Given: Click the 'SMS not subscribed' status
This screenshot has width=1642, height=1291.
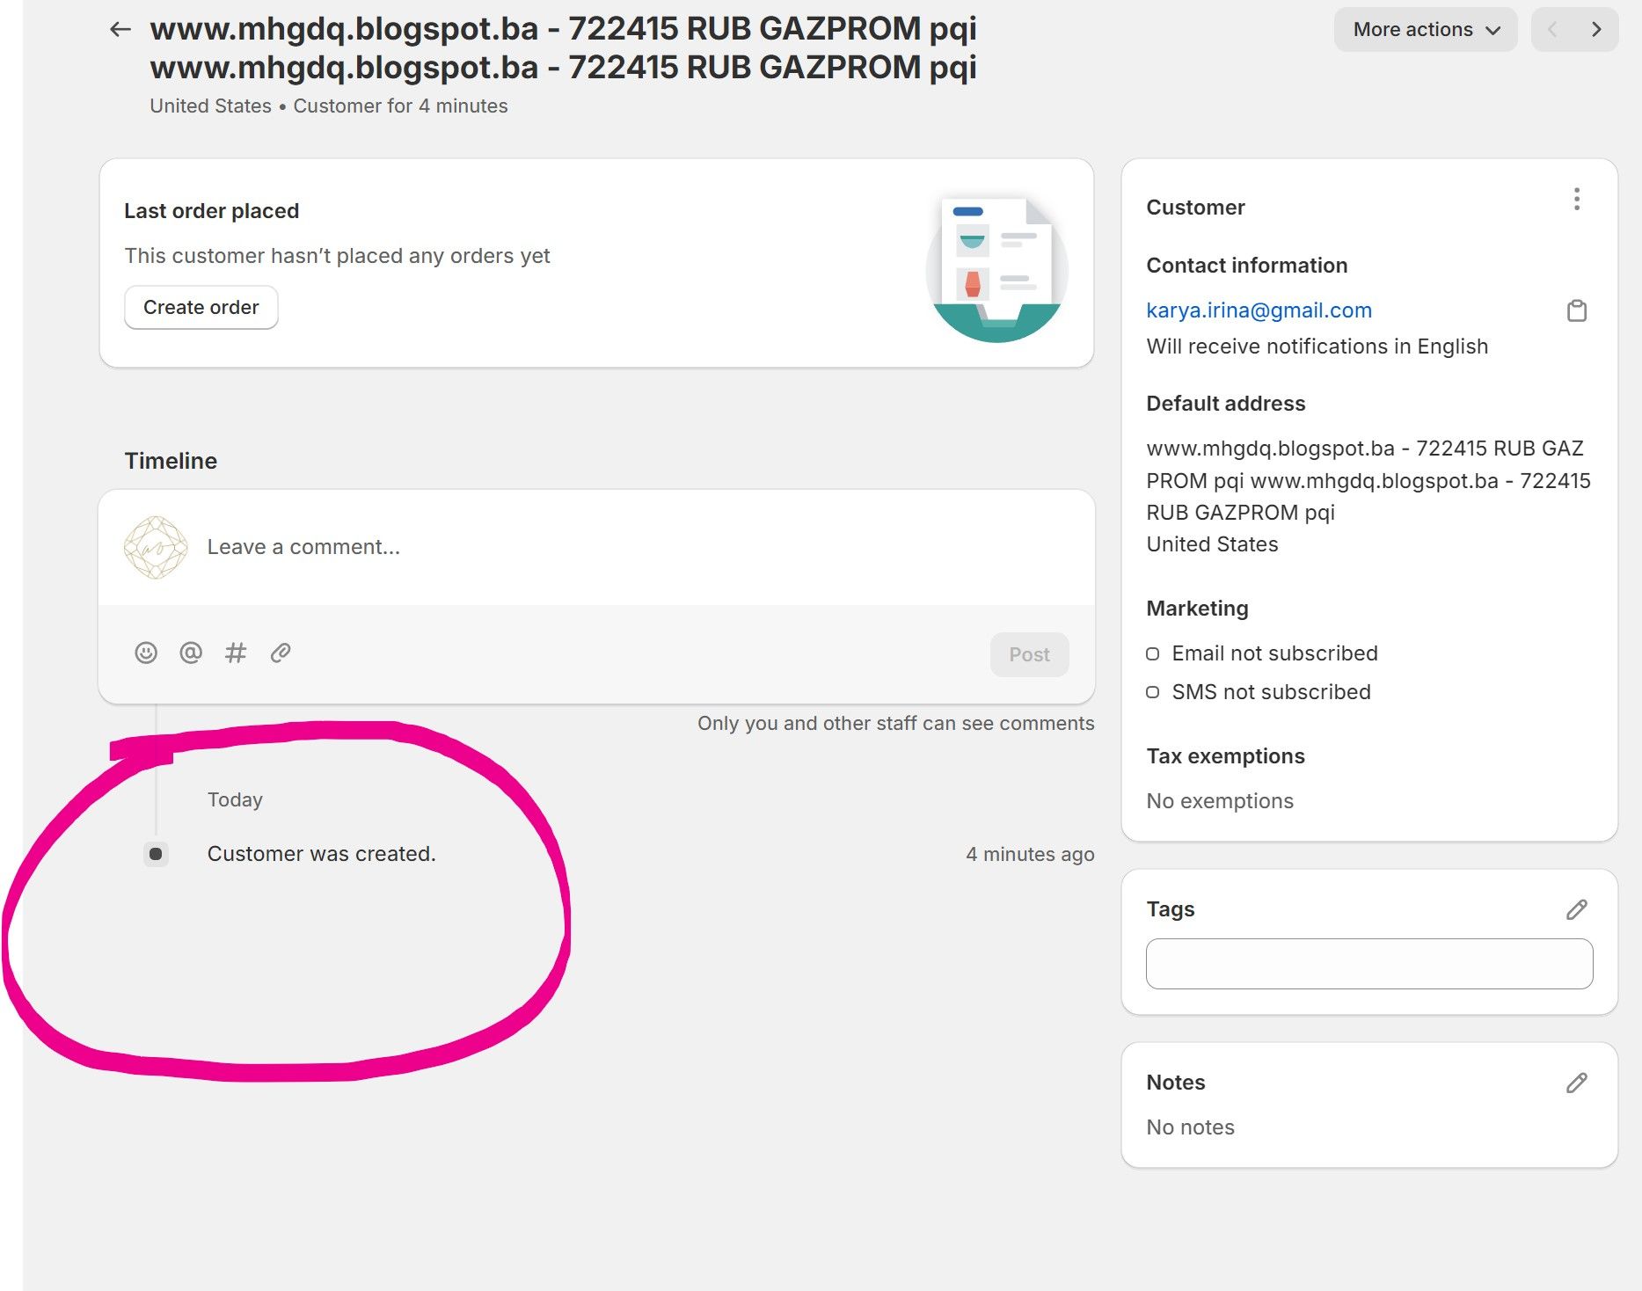Looking at the screenshot, I should coord(1271,692).
